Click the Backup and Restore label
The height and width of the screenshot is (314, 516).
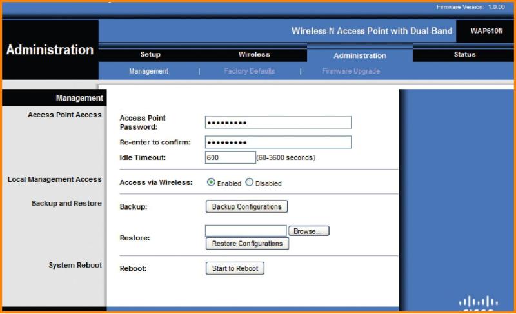point(66,203)
